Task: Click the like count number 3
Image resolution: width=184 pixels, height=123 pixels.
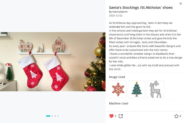Action: click(x=115, y=116)
